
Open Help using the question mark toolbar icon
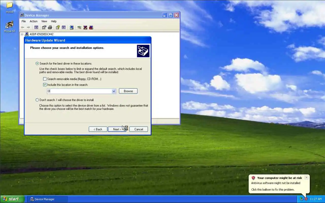tap(58, 27)
